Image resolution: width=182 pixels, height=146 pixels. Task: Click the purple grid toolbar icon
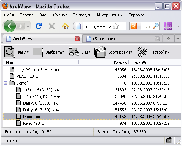(x=168, y=26)
